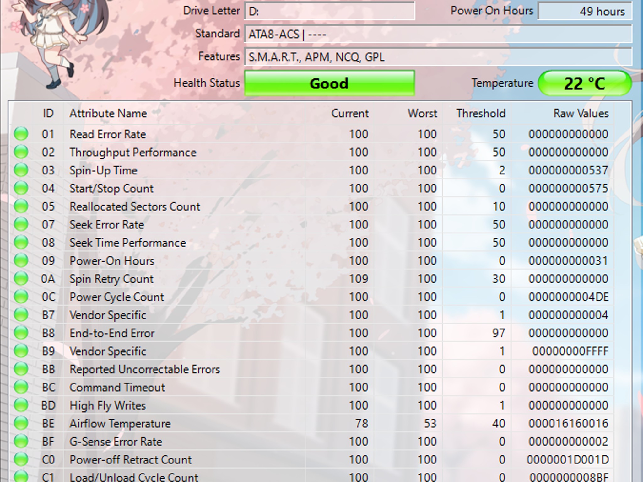Image resolution: width=643 pixels, height=482 pixels.
Task: Select the Command Timeout attribute name
Action: (x=117, y=387)
